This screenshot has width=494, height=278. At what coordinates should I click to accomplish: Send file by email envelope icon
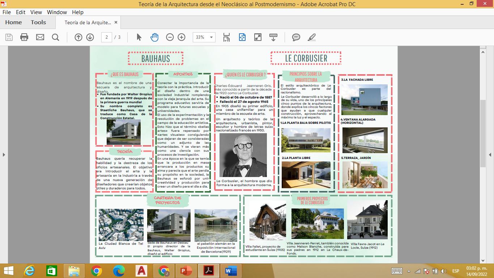[40, 37]
